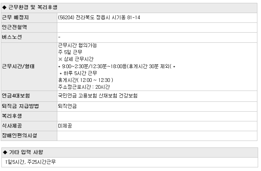261x171 pixels.
Task: Click the 미제공 value for 식사제공
Action: coord(65,126)
